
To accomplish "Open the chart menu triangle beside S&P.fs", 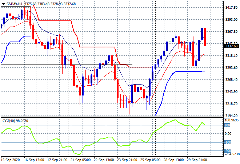I will [x=3, y=4].
